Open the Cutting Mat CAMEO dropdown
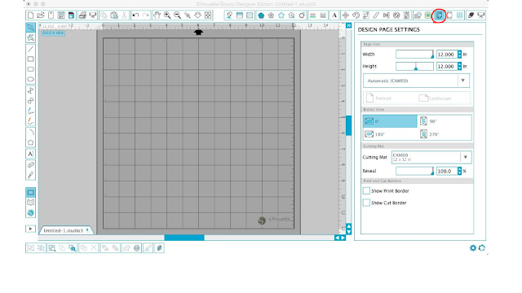The width and height of the screenshot is (522, 293). (x=431, y=157)
